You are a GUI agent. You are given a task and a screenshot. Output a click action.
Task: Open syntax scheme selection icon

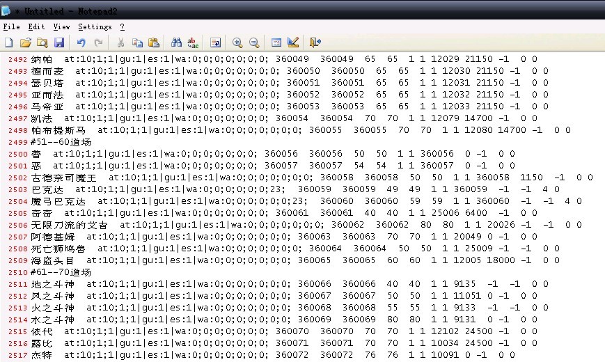click(x=276, y=42)
